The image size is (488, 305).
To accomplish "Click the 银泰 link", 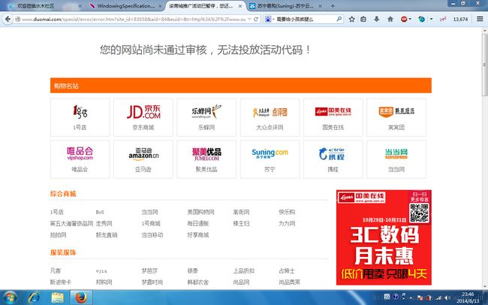I will pos(193,270).
